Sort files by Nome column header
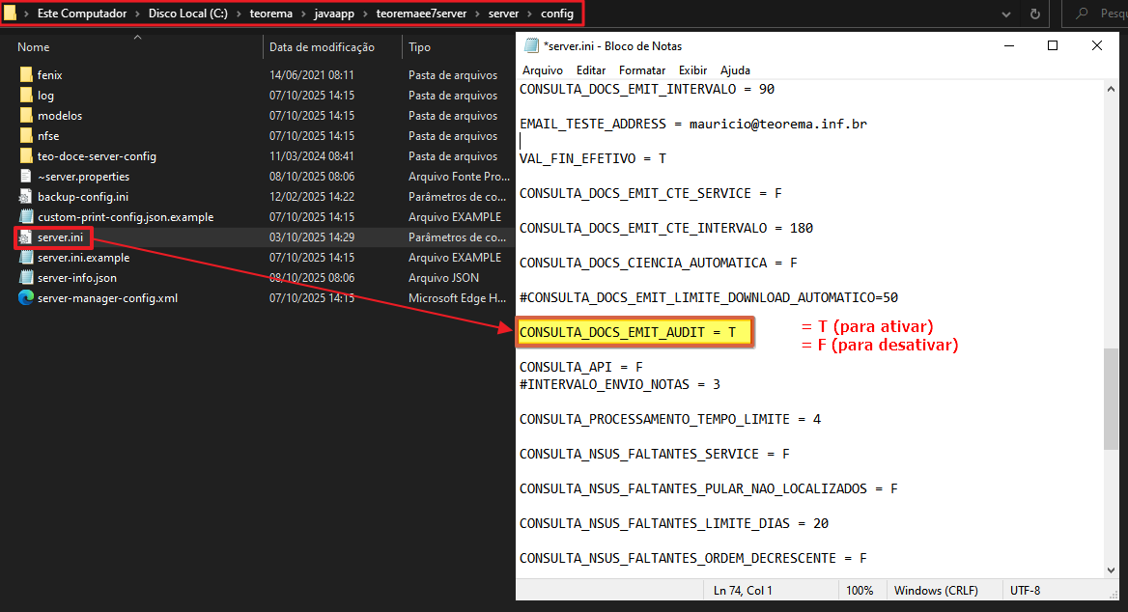This screenshot has height=612, width=1128. (x=34, y=46)
